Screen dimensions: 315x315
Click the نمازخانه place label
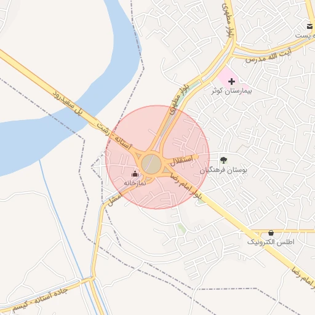click(x=135, y=183)
